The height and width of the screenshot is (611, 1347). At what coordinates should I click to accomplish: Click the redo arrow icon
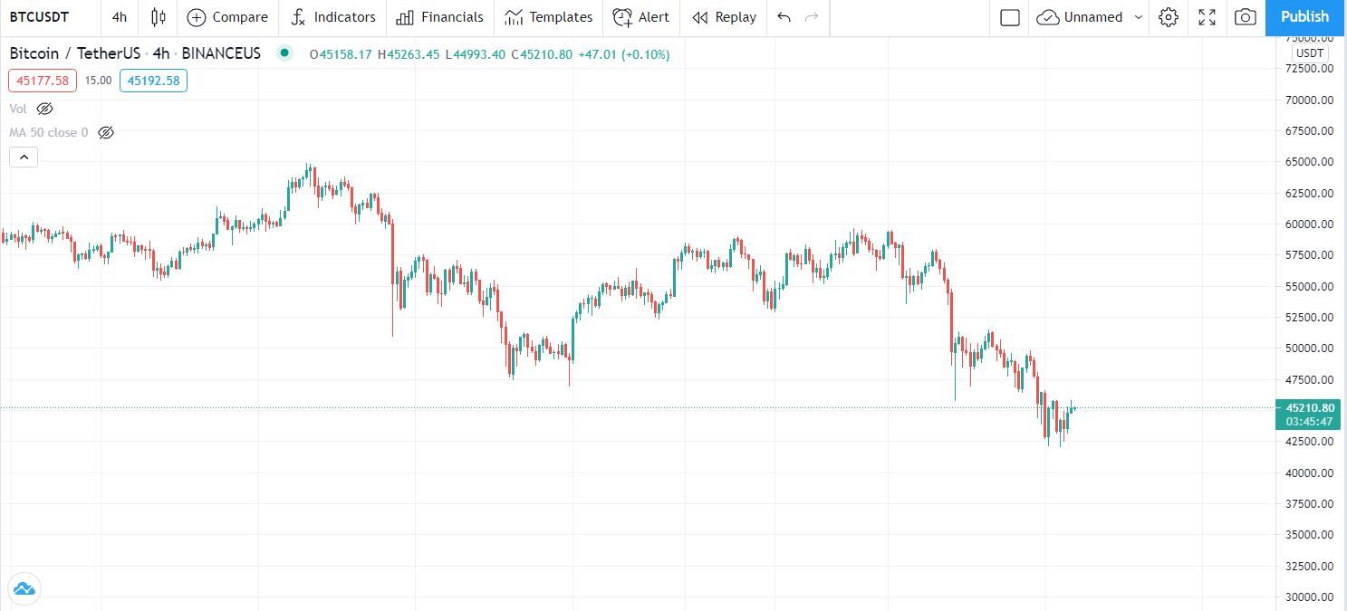click(x=812, y=17)
